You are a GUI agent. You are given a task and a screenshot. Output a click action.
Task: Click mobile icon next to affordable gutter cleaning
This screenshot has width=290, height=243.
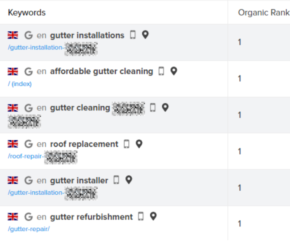[x=161, y=71]
